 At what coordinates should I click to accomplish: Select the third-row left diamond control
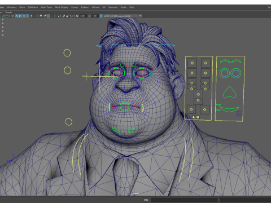pos(191,83)
